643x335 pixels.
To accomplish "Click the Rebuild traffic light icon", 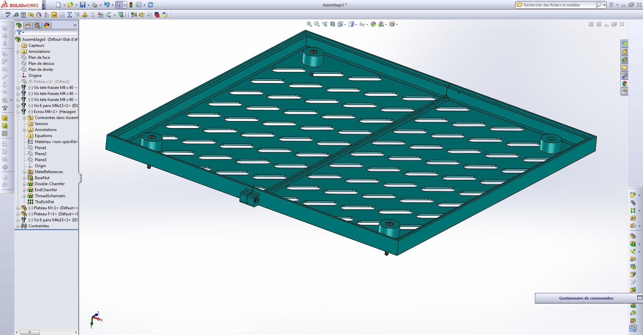I will tap(131, 5).
